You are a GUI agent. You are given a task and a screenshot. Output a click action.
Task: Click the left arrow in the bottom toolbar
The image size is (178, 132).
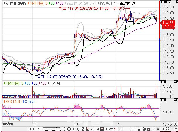[x=29, y=129]
